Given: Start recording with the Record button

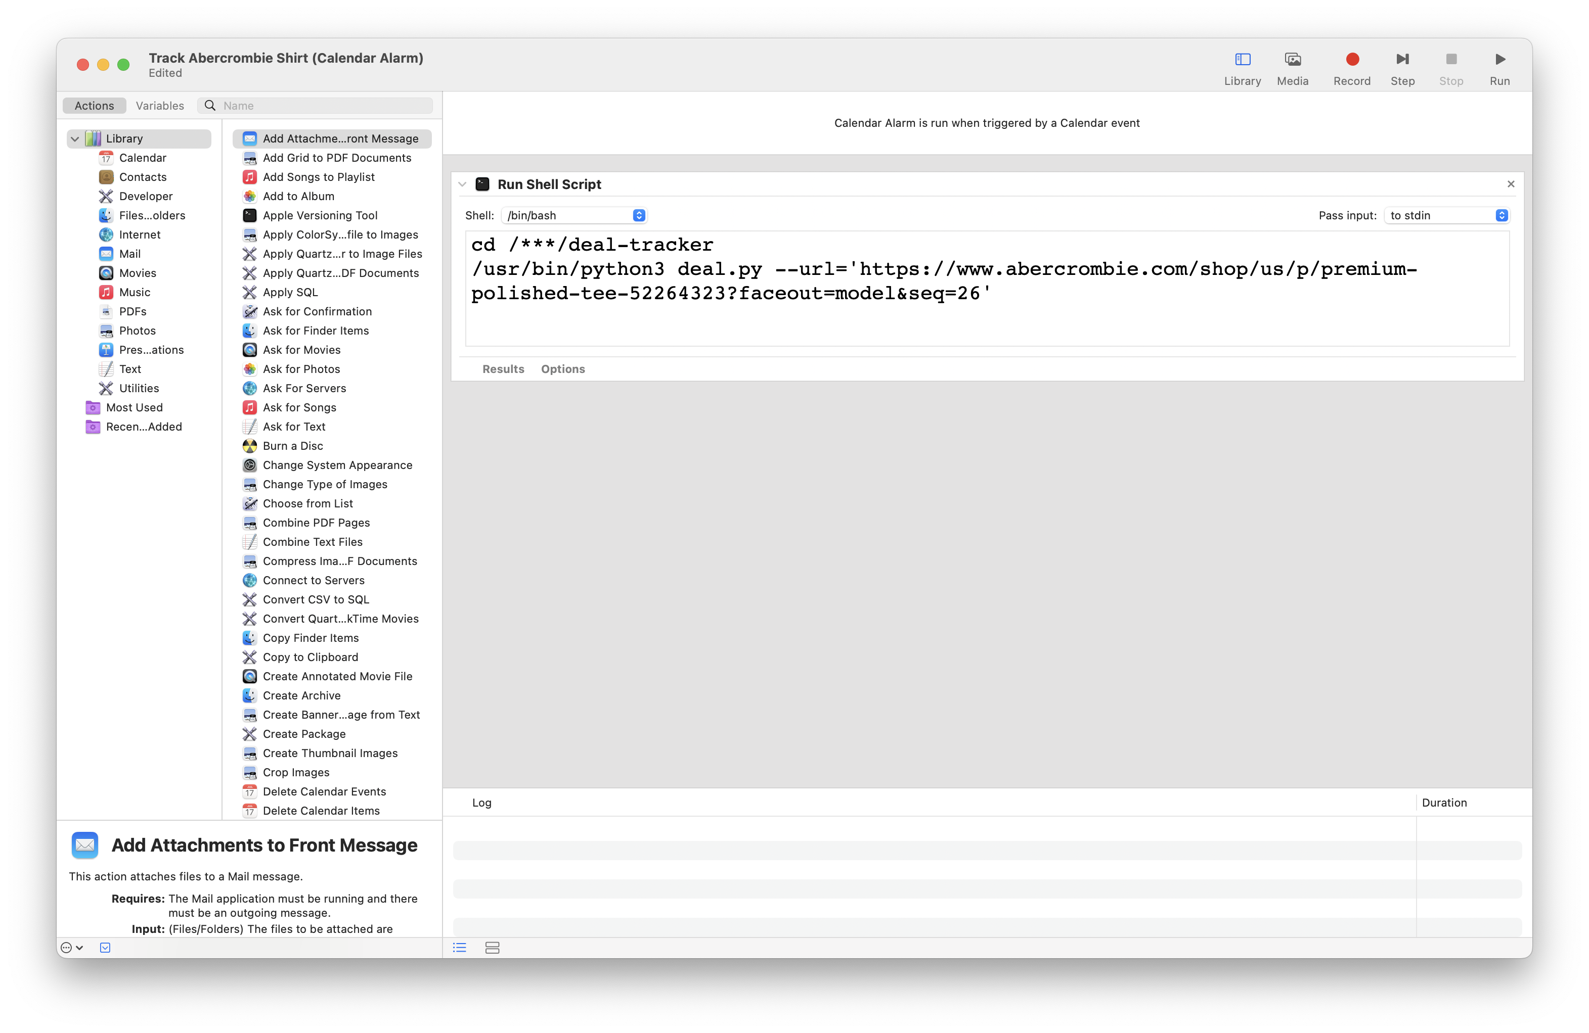Looking at the screenshot, I should pos(1351,69).
